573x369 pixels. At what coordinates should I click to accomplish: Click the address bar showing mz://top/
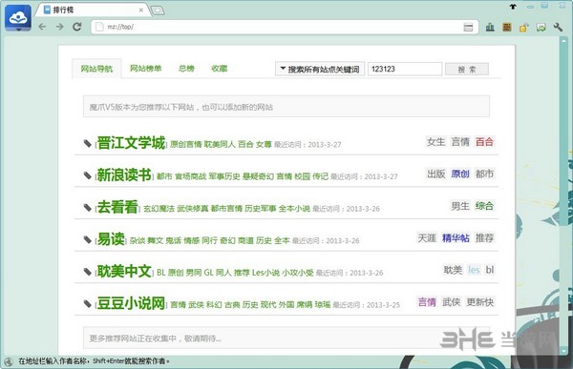(x=285, y=27)
